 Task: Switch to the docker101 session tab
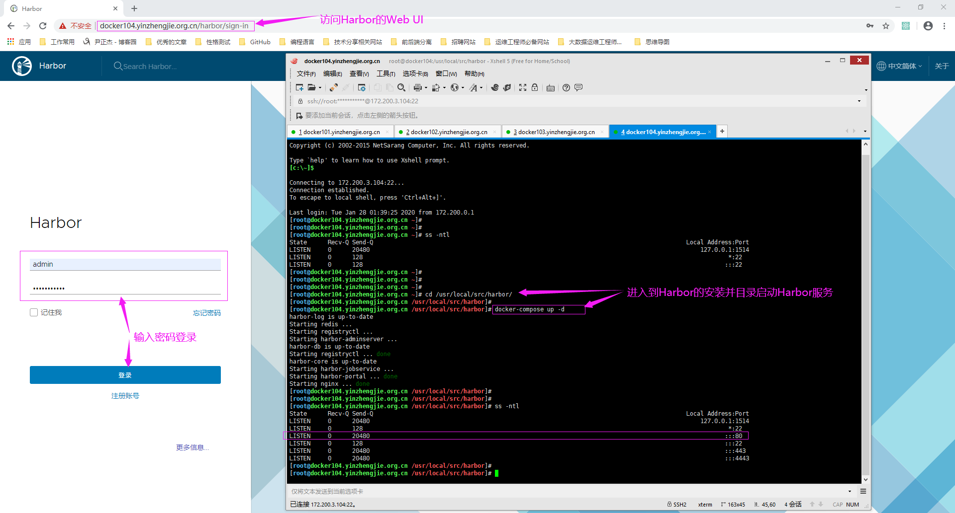341,132
